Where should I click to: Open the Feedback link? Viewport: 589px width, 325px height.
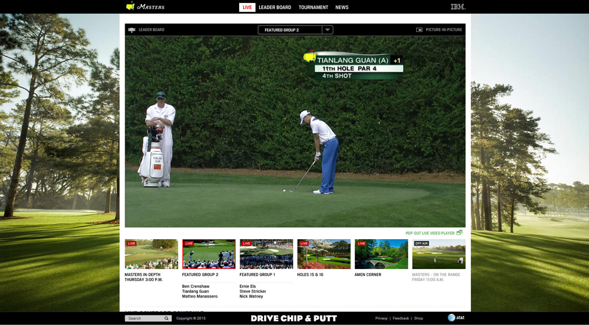click(x=401, y=318)
